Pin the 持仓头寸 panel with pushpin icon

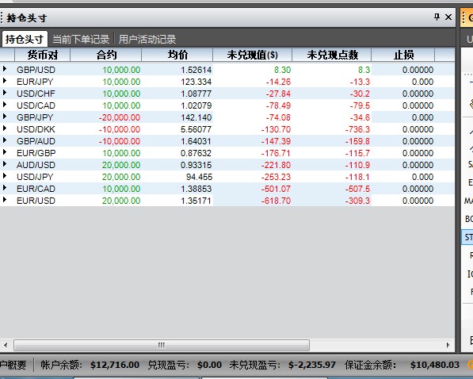(x=437, y=17)
